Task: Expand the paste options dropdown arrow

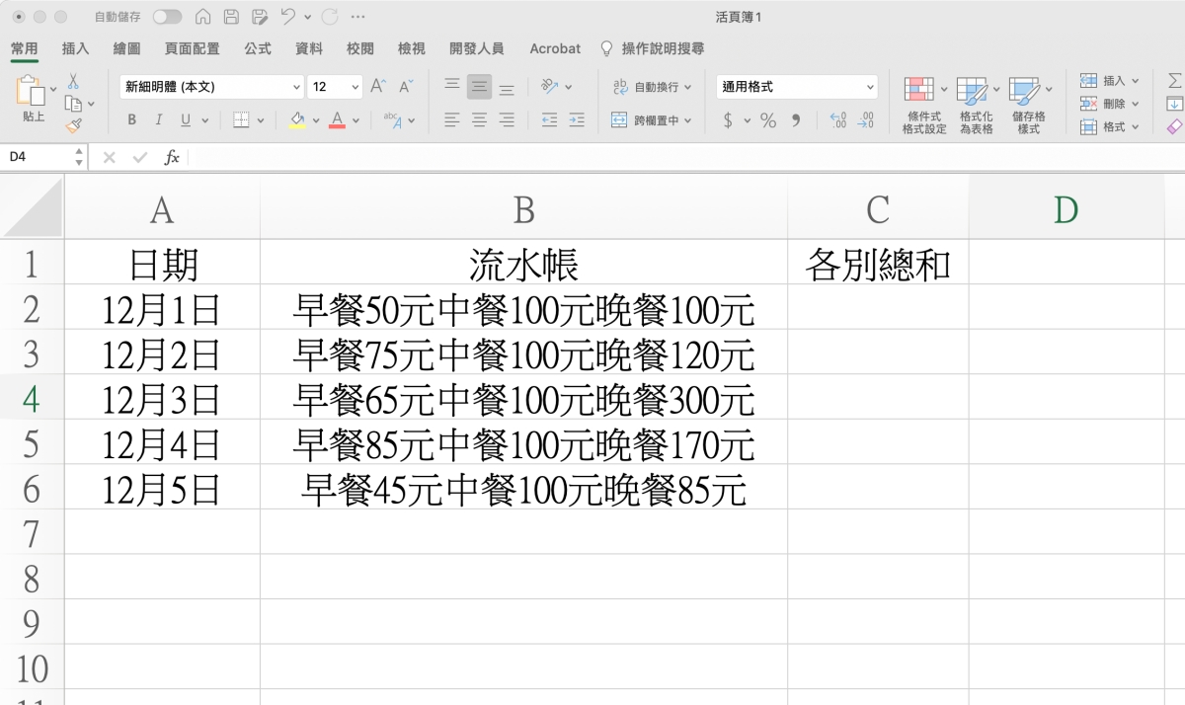Action: point(53,90)
